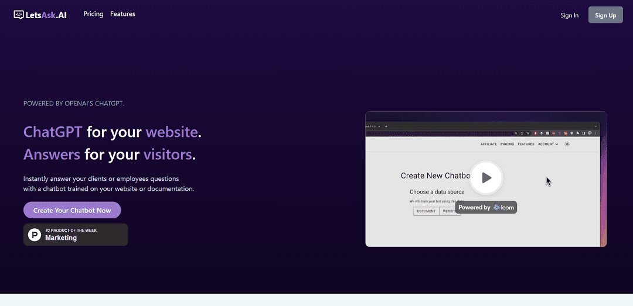This screenshot has width=633, height=306.
Task: Click 'Instantly answer your clients' paragraph
Action: pos(109,184)
